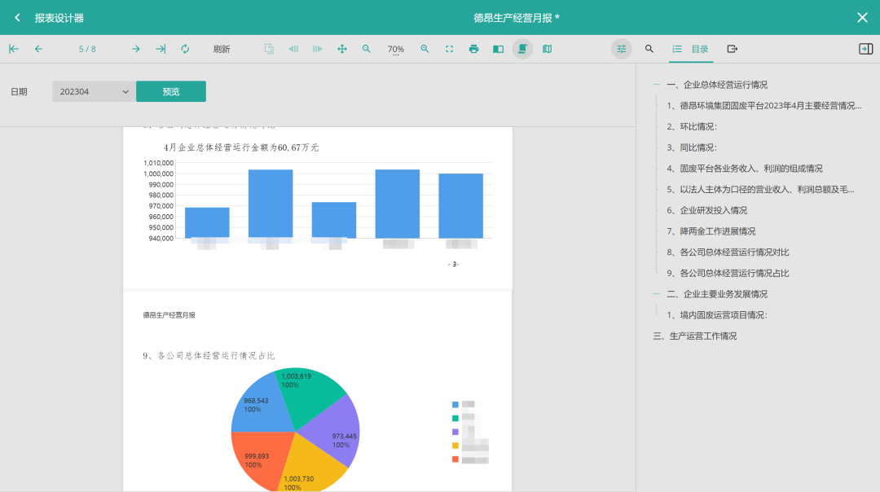The height and width of the screenshot is (492, 880).
Task: Click the orange-red legend swatch
Action: (455, 459)
